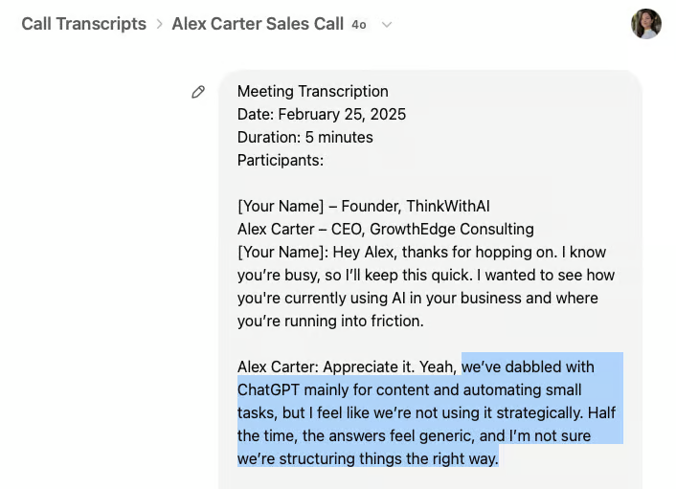Click the pencil edit message icon
The height and width of the screenshot is (489, 676).
198,92
